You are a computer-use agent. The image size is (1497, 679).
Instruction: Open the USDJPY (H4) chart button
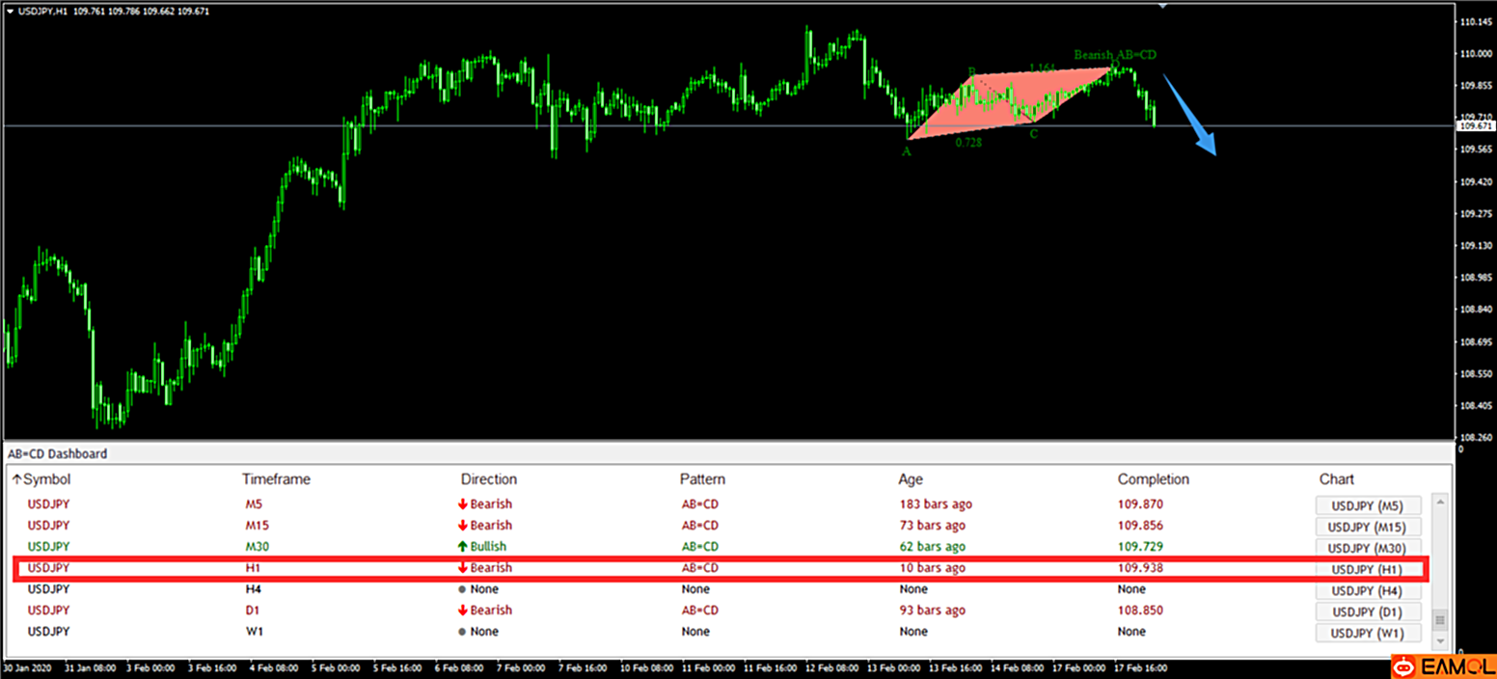tap(1368, 590)
